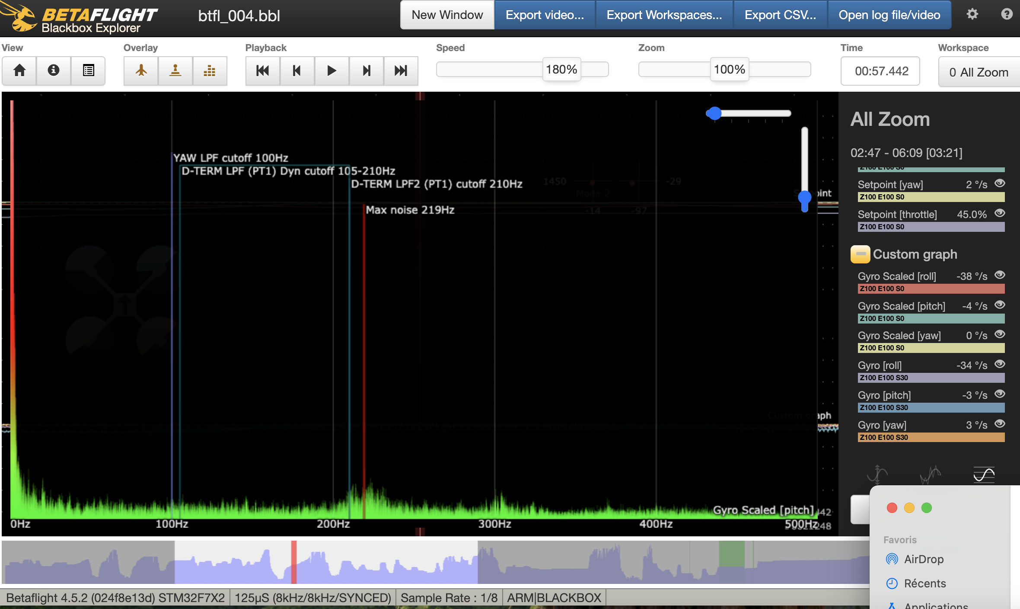The height and width of the screenshot is (609, 1020).
Task: Open the Export Workspaces menu
Action: click(664, 15)
